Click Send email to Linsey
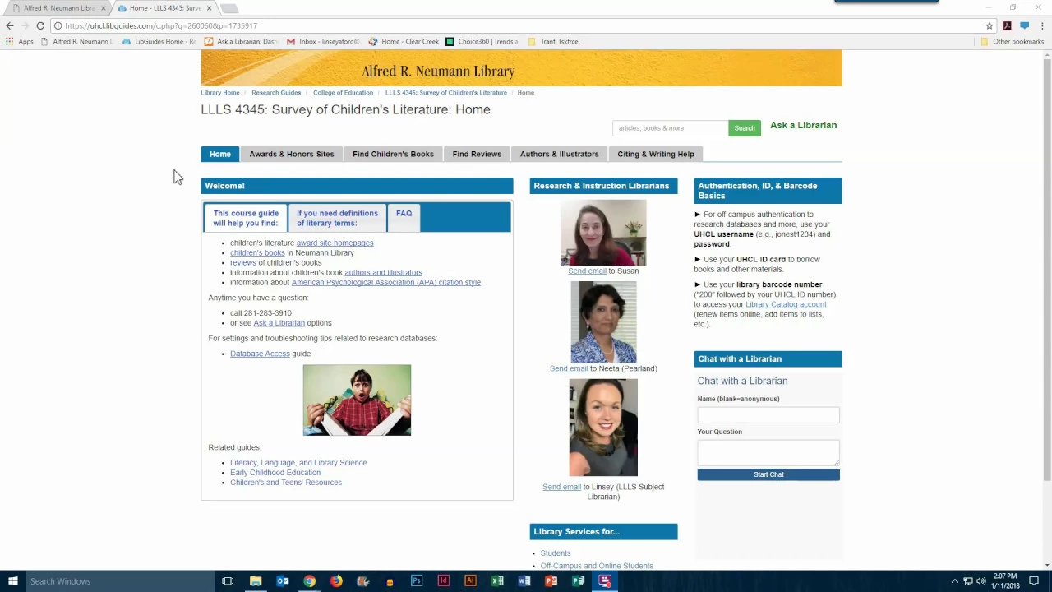This screenshot has height=592, width=1052. [x=561, y=487]
